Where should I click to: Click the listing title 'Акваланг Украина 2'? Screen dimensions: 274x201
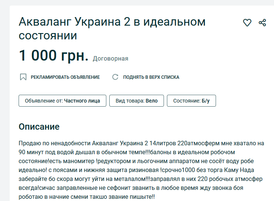tap(112, 29)
